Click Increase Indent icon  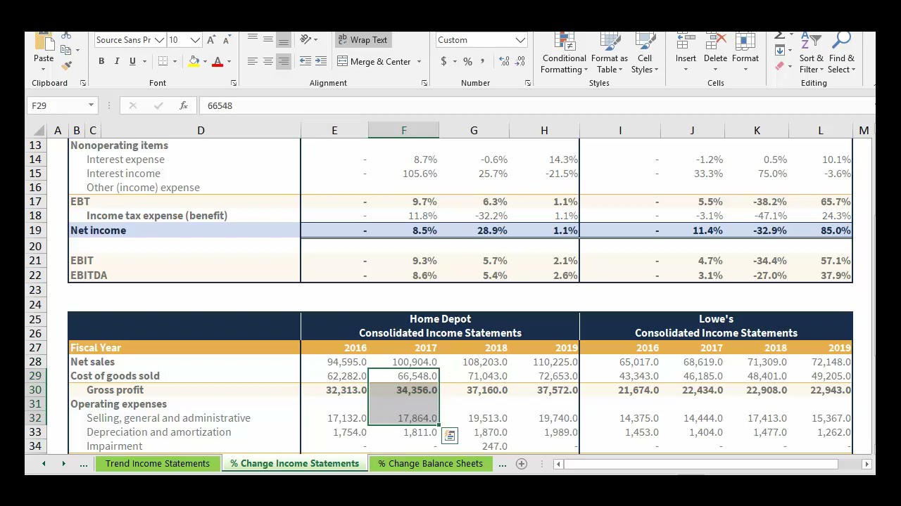(x=321, y=62)
